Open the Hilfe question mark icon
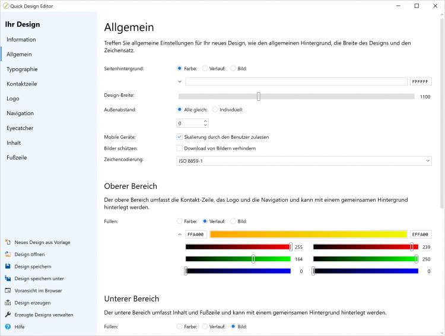Image resolution: width=445 pixels, height=336 pixels. tap(8, 327)
